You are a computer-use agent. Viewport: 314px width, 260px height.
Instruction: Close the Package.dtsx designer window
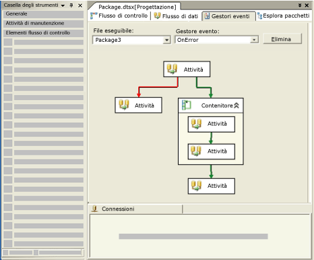click(307, 5)
